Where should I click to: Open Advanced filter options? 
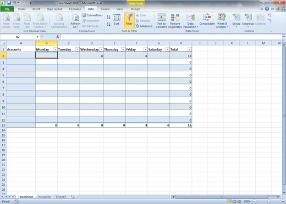point(144,26)
